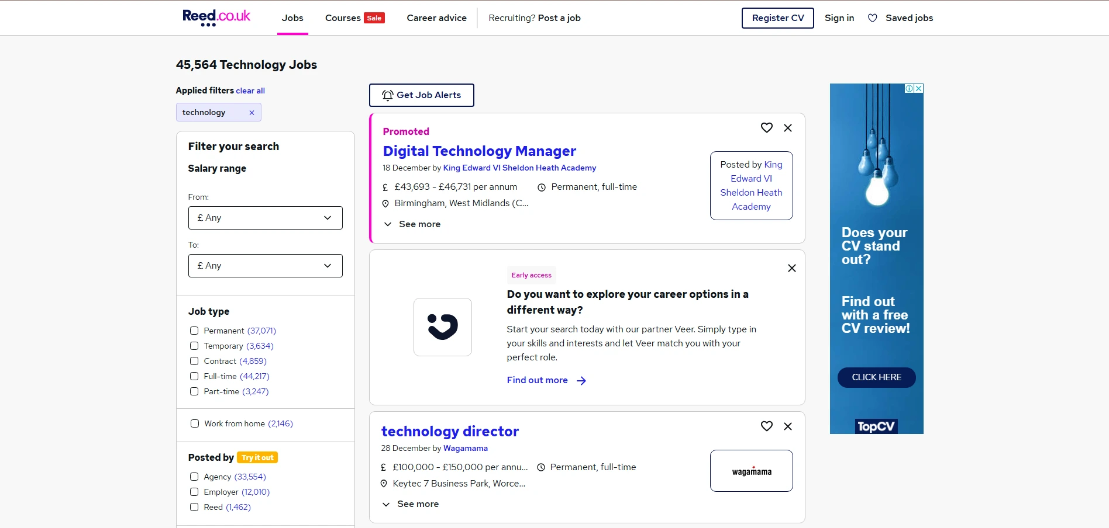Image resolution: width=1109 pixels, height=528 pixels.
Task: Dismiss the Digital Technology Manager job card
Action: coord(788,128)
